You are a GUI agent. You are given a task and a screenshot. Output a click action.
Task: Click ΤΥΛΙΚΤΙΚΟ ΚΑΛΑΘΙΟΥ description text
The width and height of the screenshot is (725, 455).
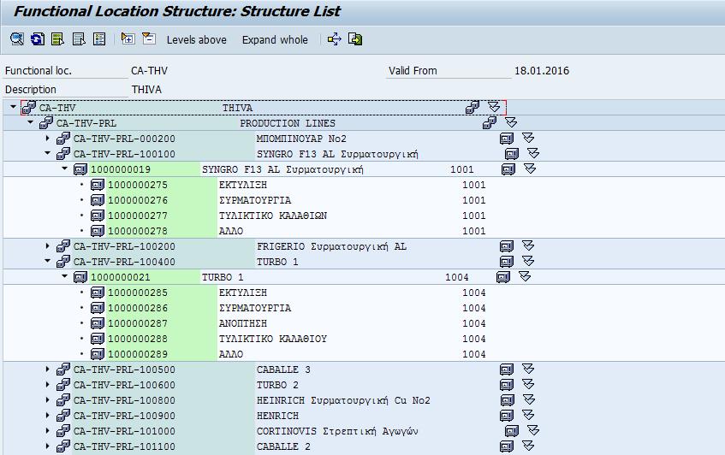pos(273,339)
